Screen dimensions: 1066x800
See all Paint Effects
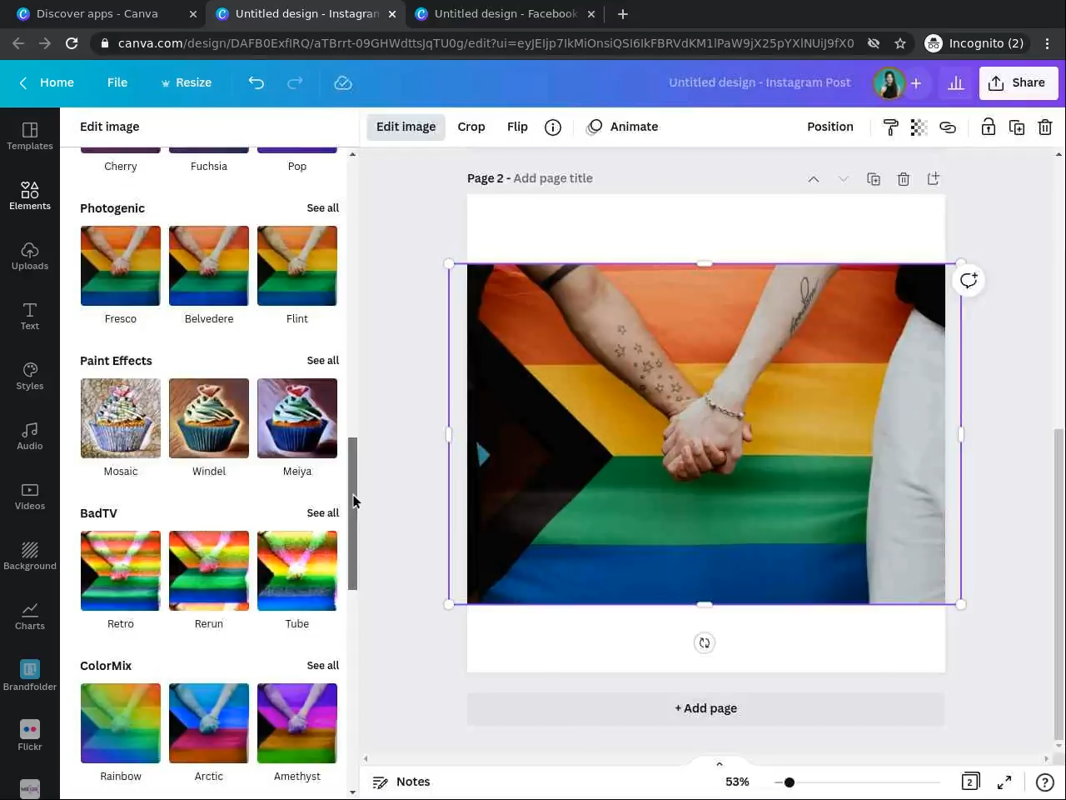point(323,361)
